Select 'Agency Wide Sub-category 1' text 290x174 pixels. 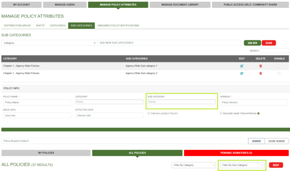click(x=142, y=66)
